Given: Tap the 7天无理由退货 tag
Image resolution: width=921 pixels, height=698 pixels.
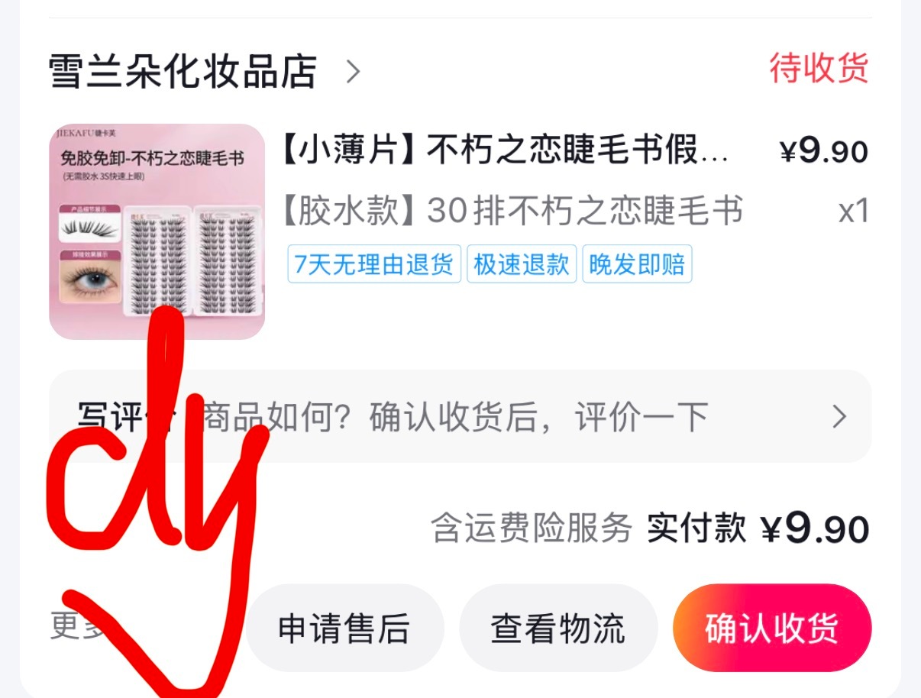Looking at the screenshot, I should coord(374,264).
